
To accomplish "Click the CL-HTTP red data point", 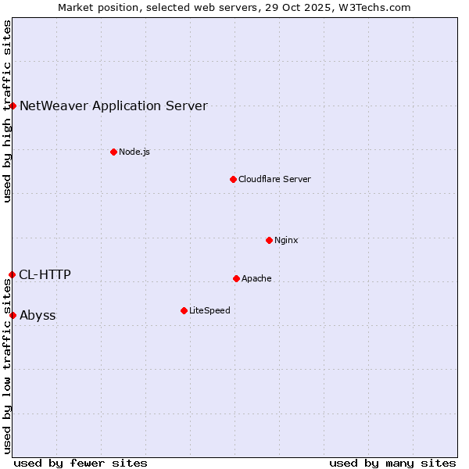I will [x=13, y=274].
